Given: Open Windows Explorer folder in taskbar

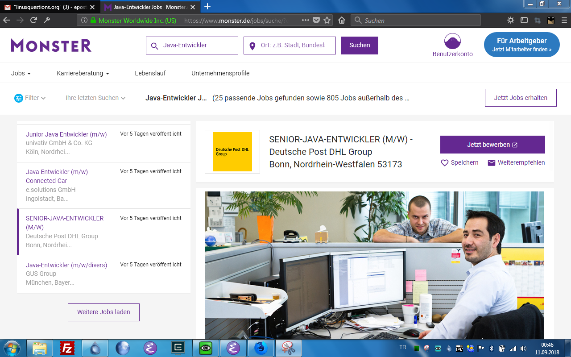Looking at the screenshot, I should (40, 348).
